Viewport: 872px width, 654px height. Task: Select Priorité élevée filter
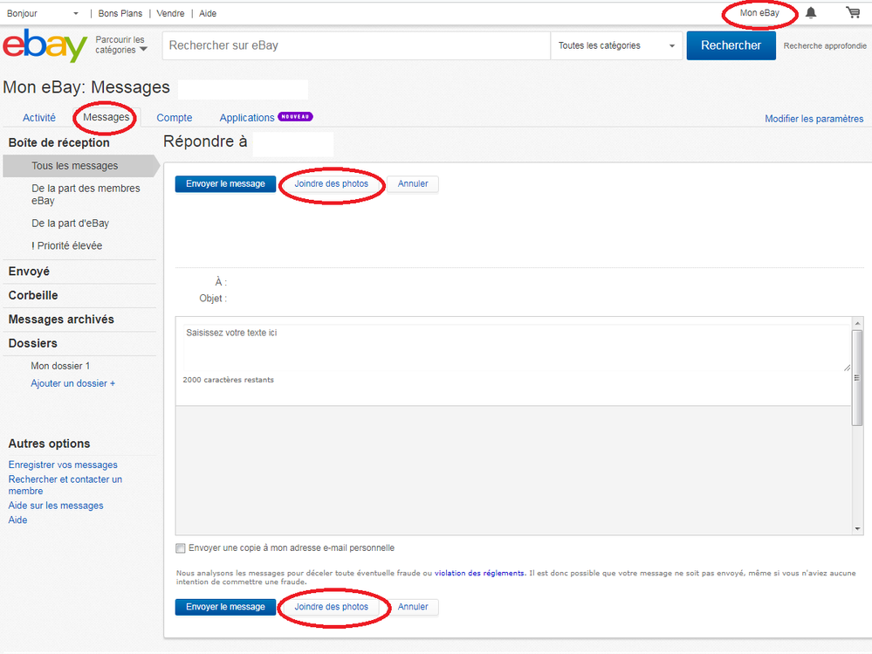(66, 246)
